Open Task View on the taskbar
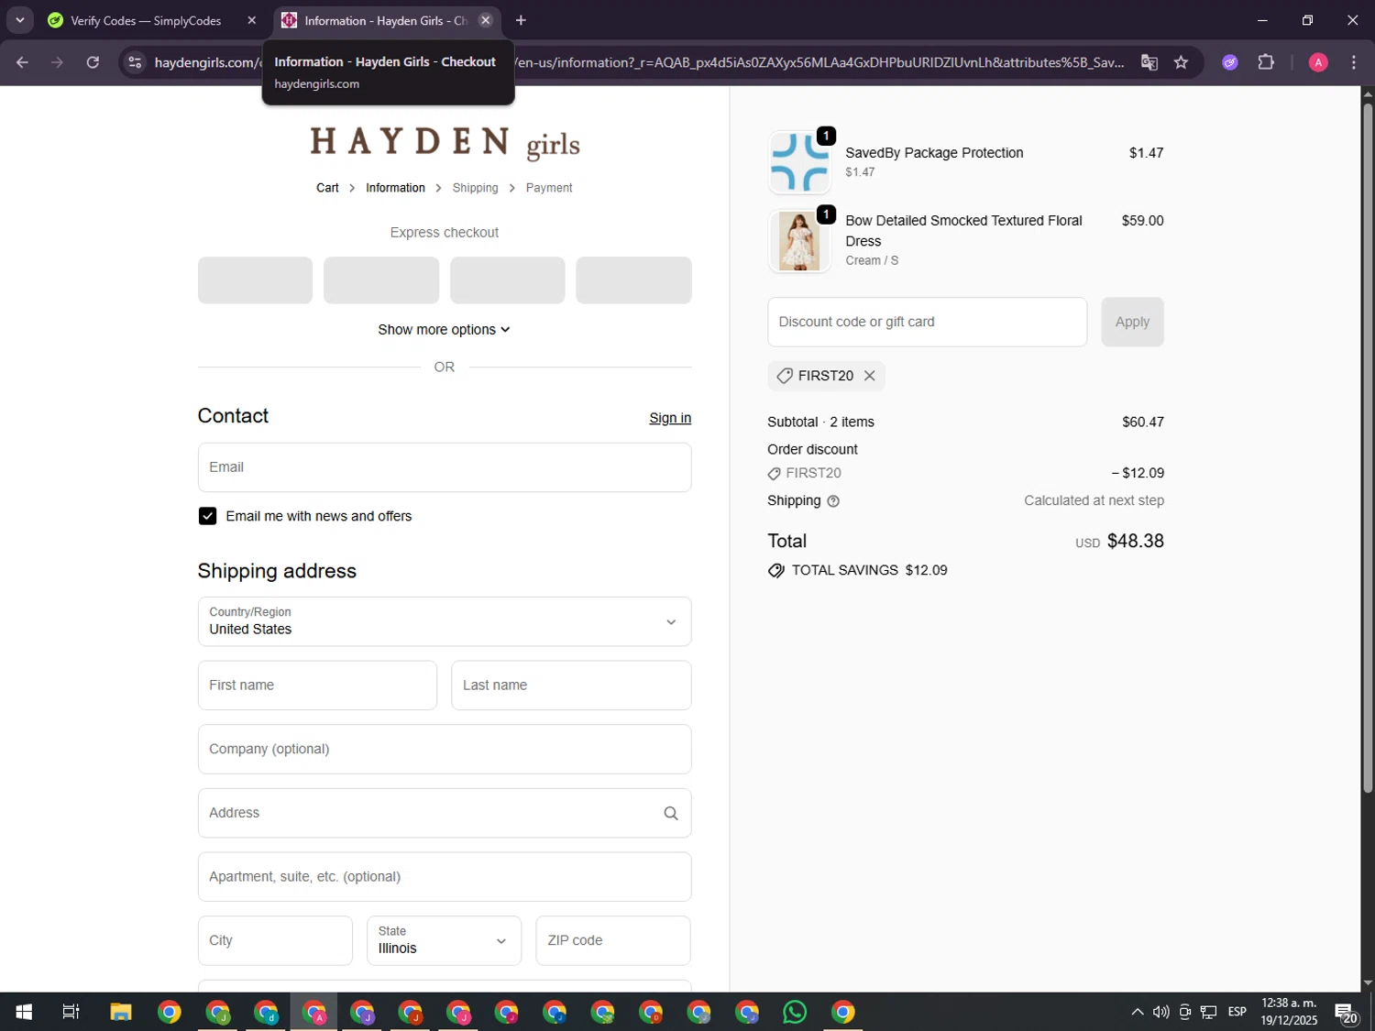 pos(71,1012)
